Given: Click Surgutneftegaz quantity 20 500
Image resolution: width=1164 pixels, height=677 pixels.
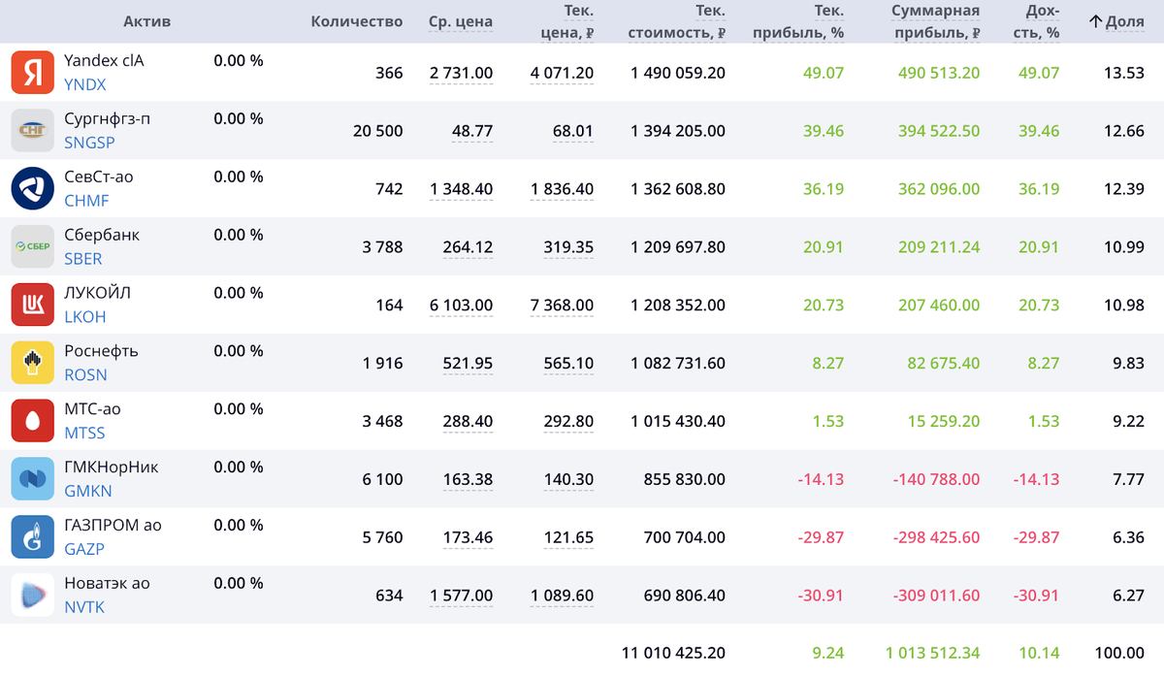Looking at the screenshot, I should pyautogui.click(x=378, y=131).
